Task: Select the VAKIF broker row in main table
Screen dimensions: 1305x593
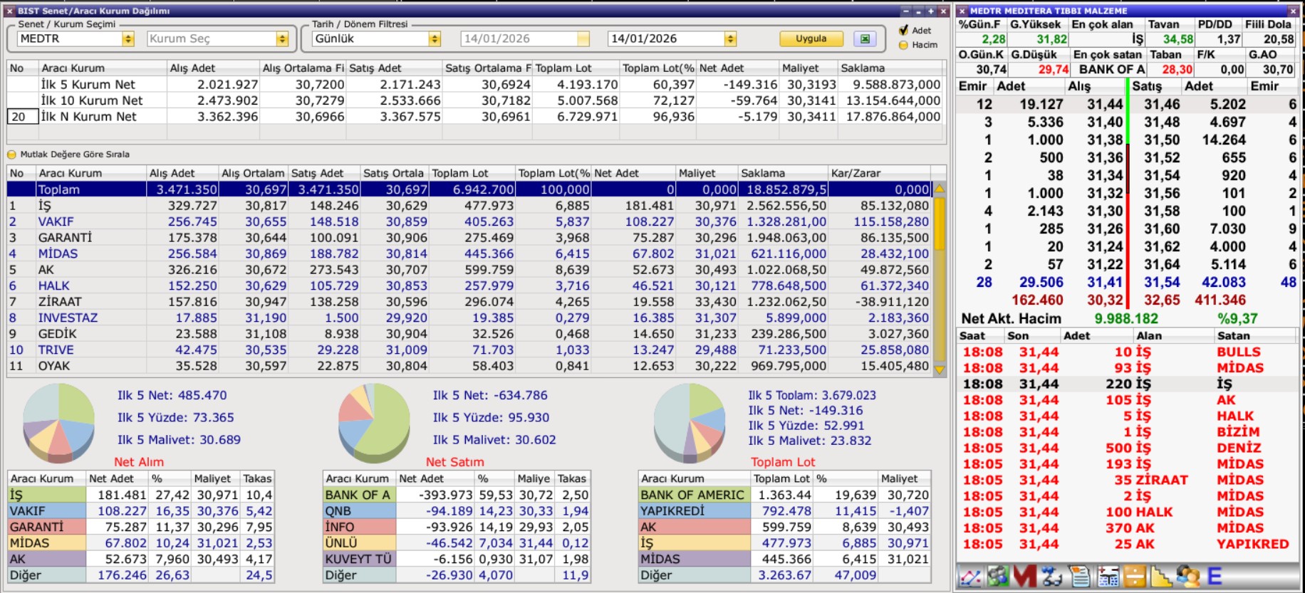Action: (56, 222)
